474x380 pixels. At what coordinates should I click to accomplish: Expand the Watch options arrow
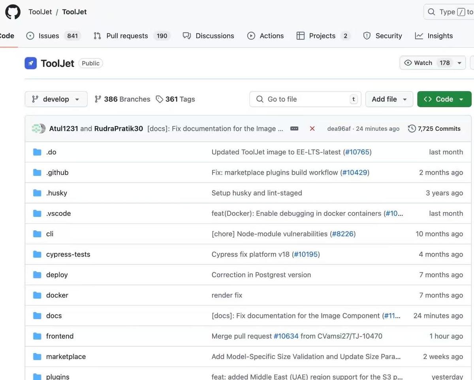coord(459,63)
